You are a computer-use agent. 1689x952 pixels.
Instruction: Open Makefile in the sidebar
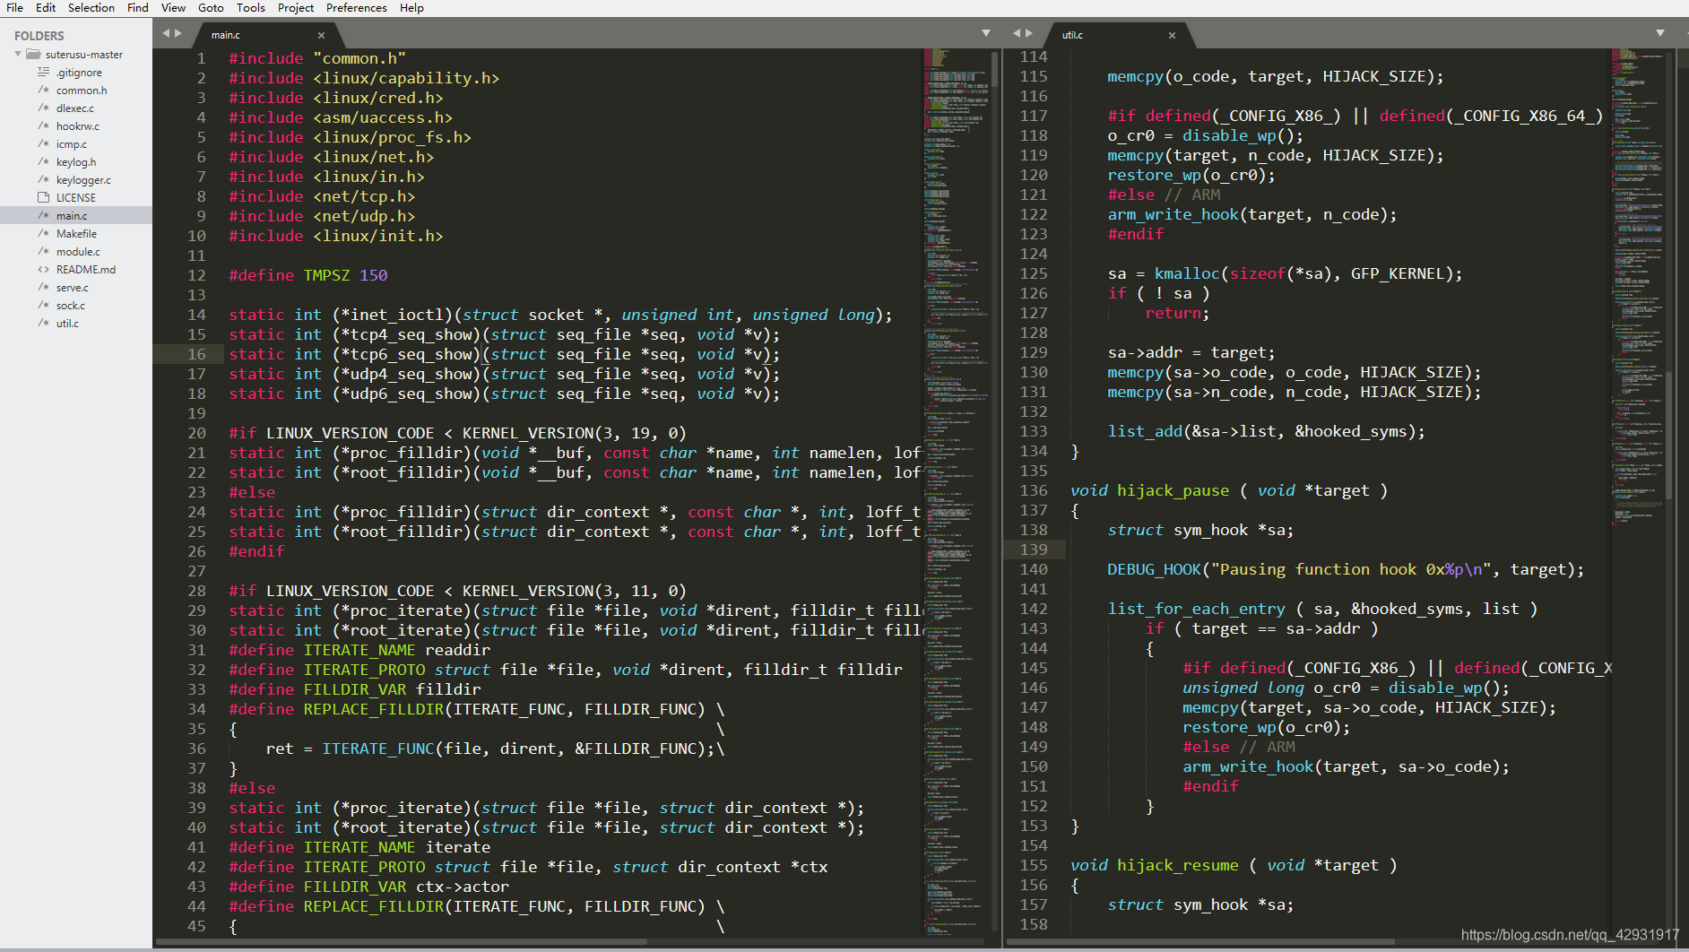tap(76, 234)
